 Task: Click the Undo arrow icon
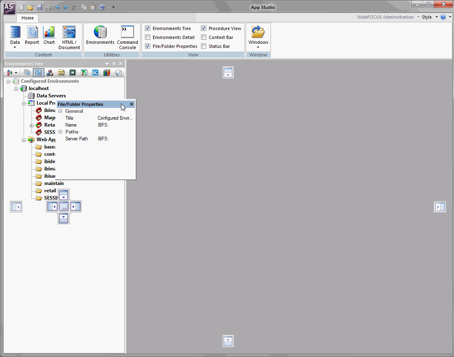click(57, 8)
